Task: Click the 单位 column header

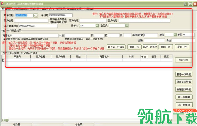Action: coord(144,57)
